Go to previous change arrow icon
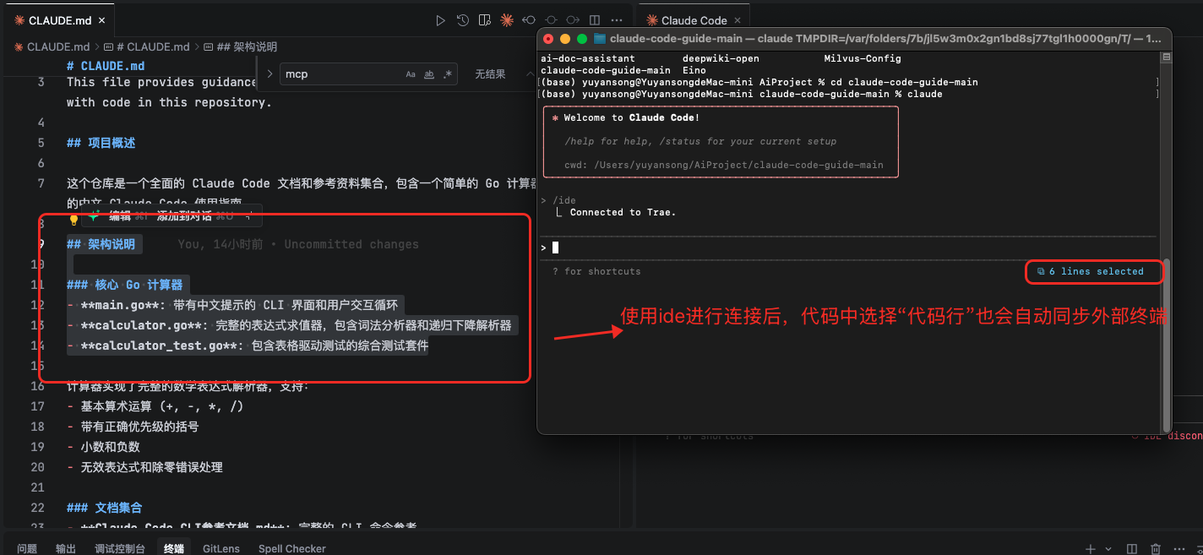 pos(529,20)
